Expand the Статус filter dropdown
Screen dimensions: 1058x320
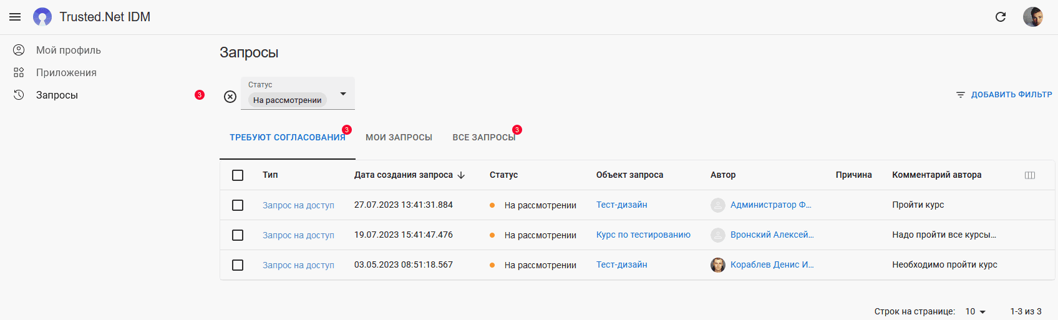click(x=343, y=94)
